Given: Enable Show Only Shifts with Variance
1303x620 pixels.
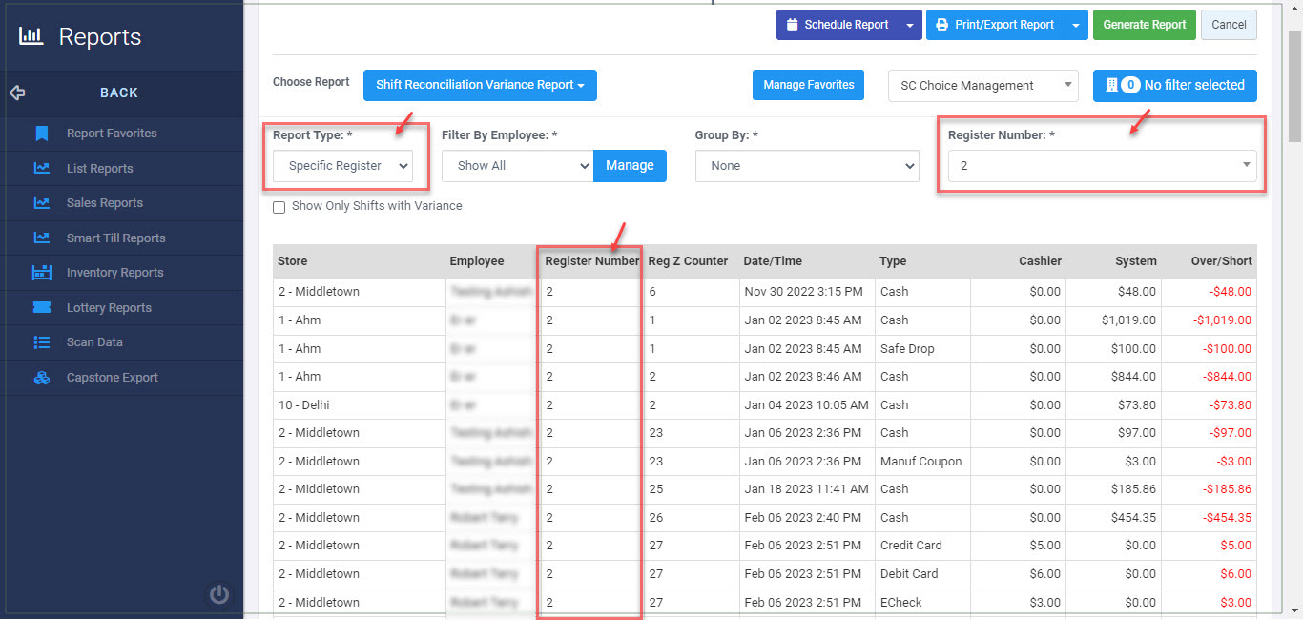Looking at the screenshot, I should tap(279, 207).
